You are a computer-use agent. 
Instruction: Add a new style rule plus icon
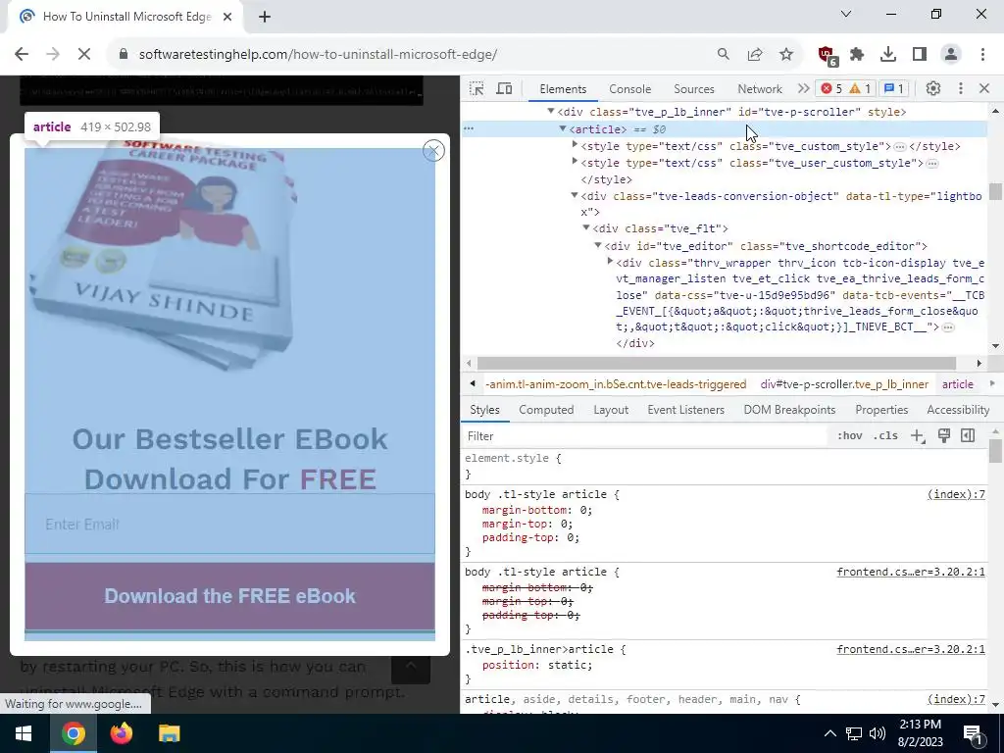pyautogui.click(x=918, y=436)
